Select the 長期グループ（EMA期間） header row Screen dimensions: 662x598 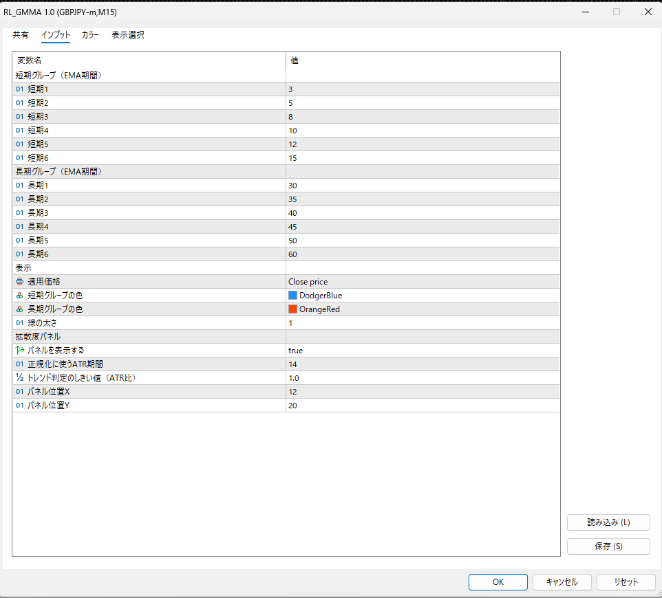click(x=286, y=172)
